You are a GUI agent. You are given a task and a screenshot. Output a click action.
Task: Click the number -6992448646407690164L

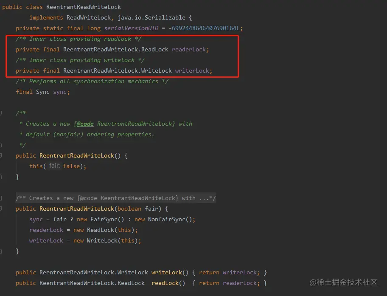[204, 28]
